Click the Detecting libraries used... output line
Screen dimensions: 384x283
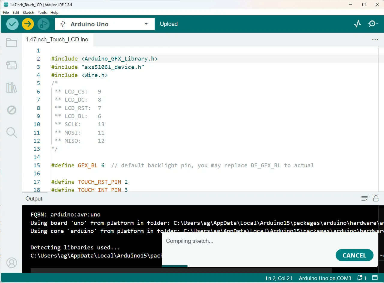click(75, 247)
